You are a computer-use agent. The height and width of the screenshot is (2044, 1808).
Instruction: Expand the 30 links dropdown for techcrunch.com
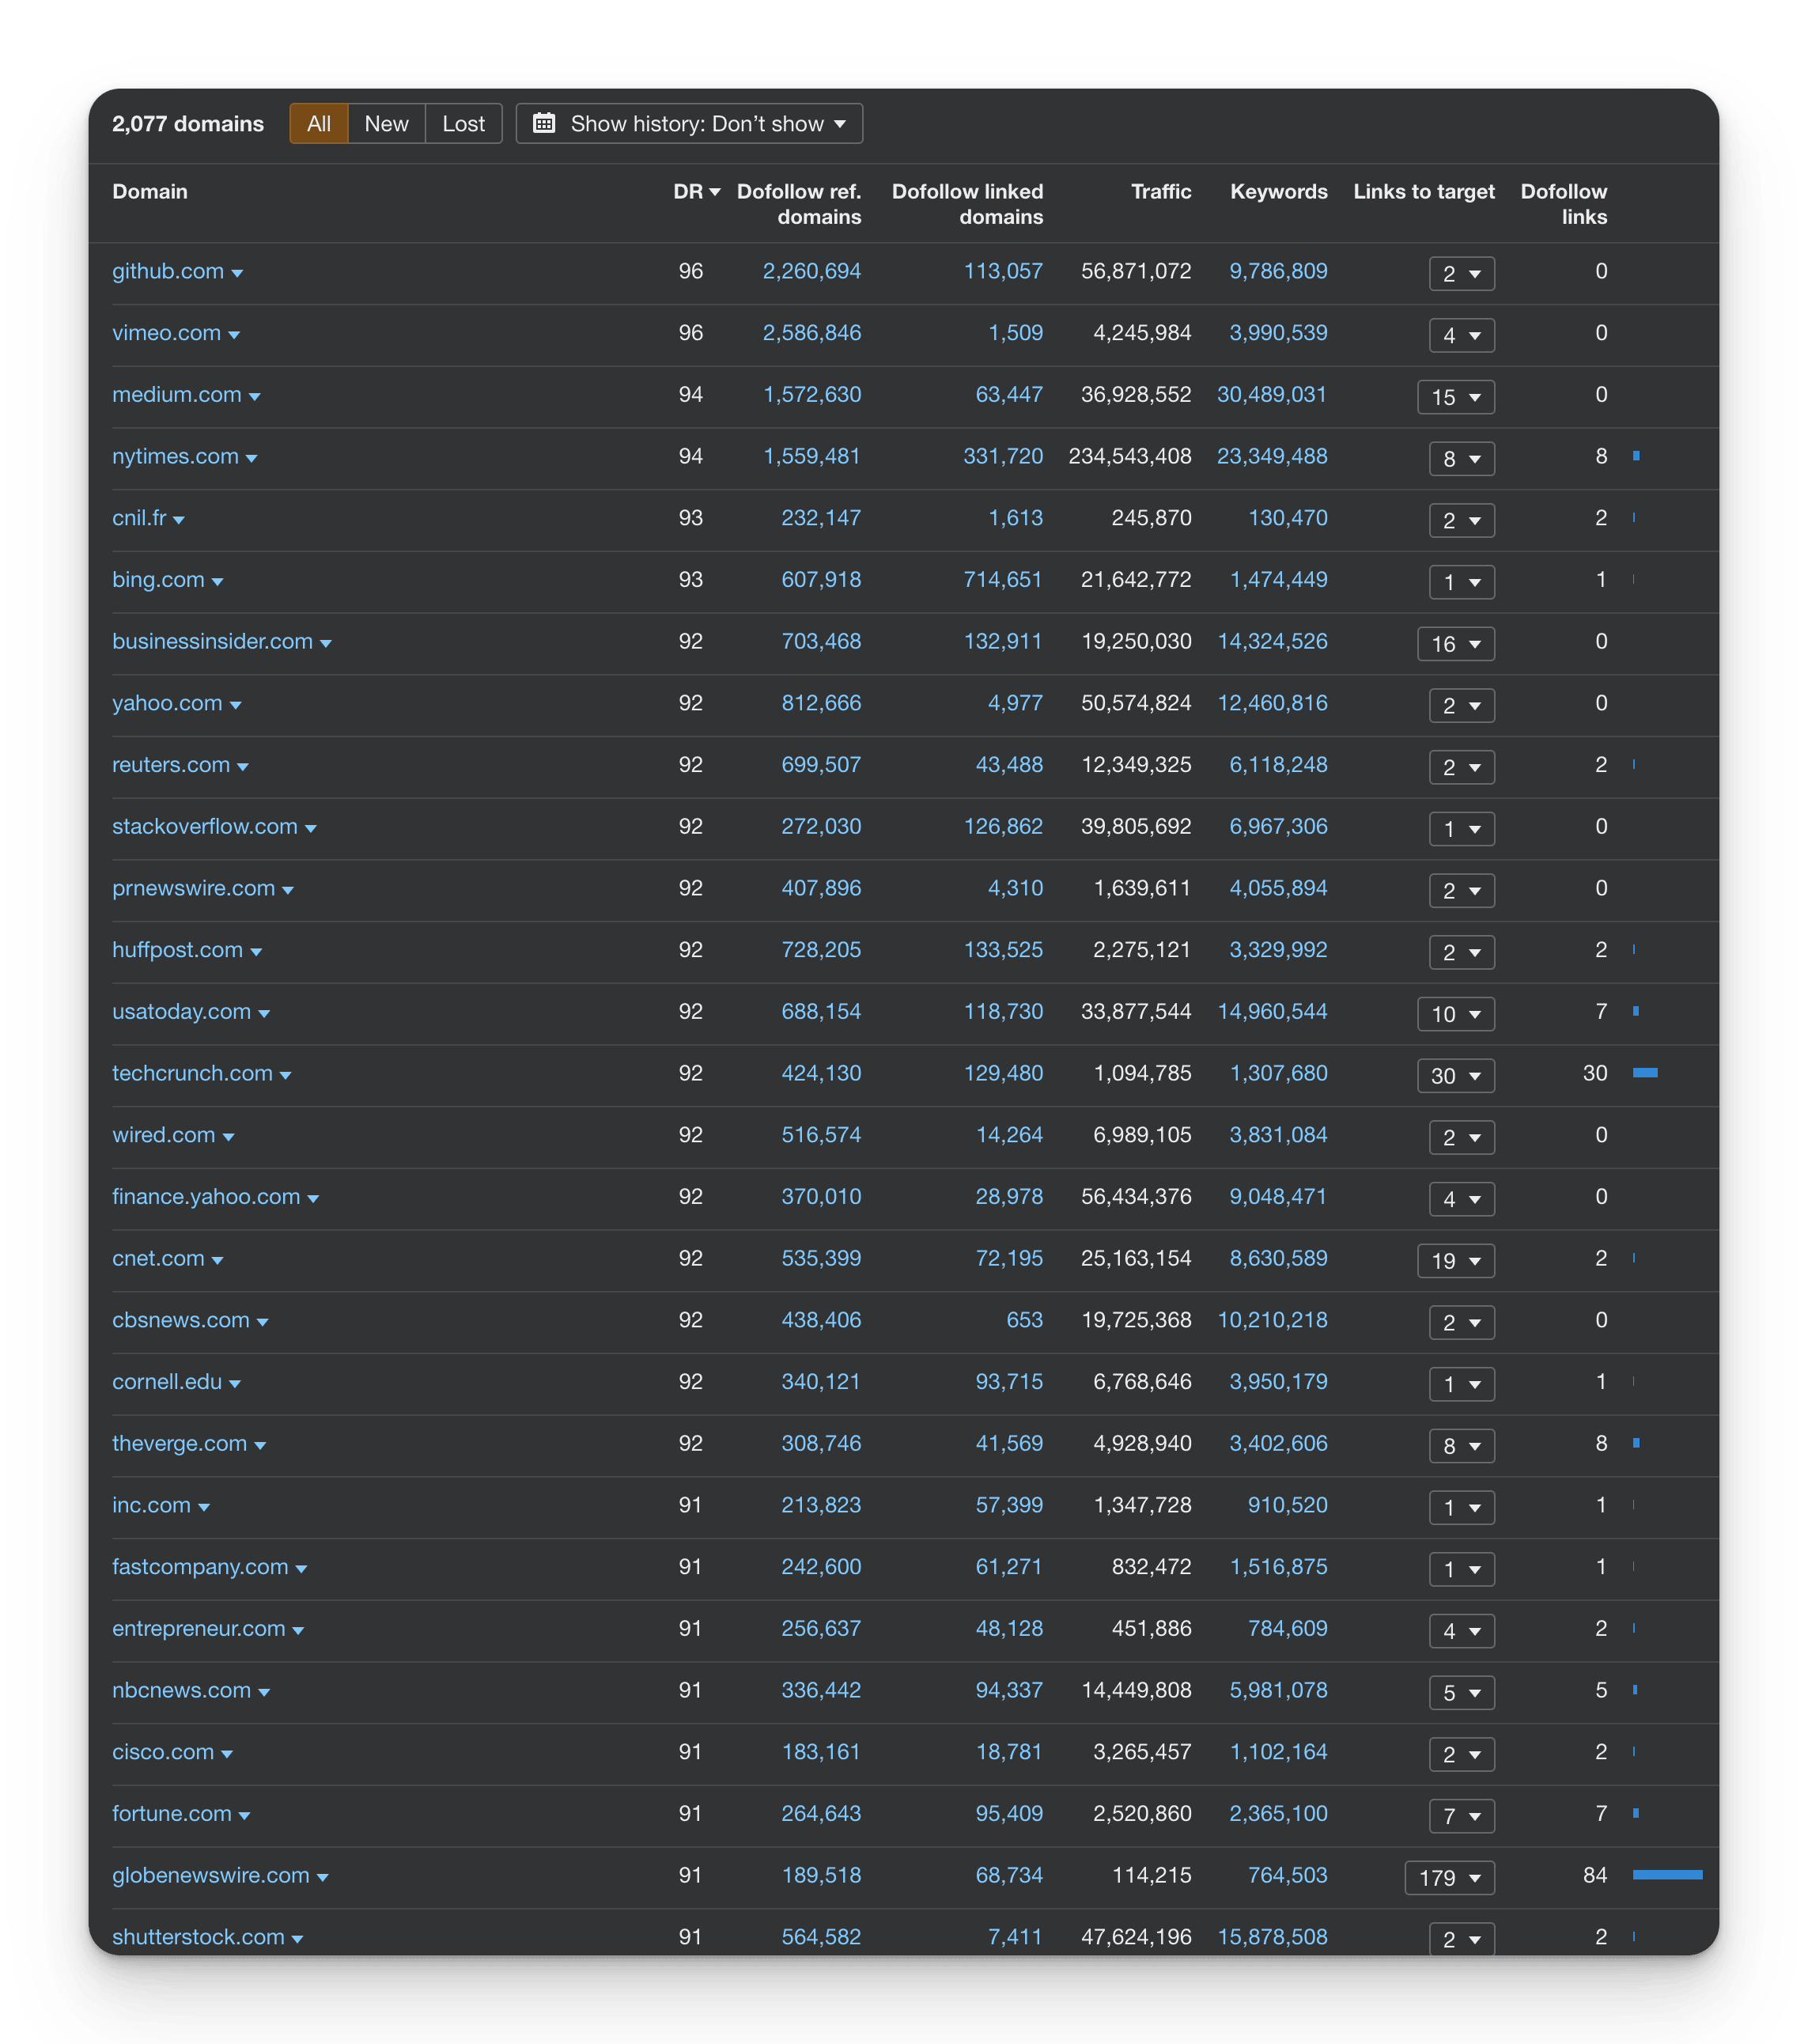coord(1456,1076)
